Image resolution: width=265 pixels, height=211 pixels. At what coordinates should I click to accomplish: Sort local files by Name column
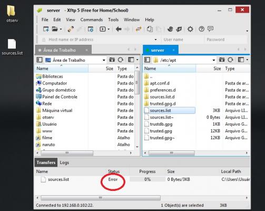coord(62,69)
